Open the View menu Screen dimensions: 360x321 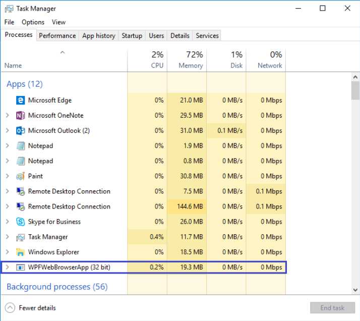pyautogui.click(x=59, y=22)
